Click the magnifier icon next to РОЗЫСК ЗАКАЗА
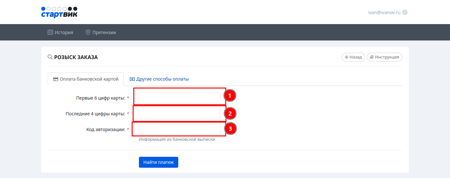The height and width of the screenshot is (178, 450). coord(50,57)
